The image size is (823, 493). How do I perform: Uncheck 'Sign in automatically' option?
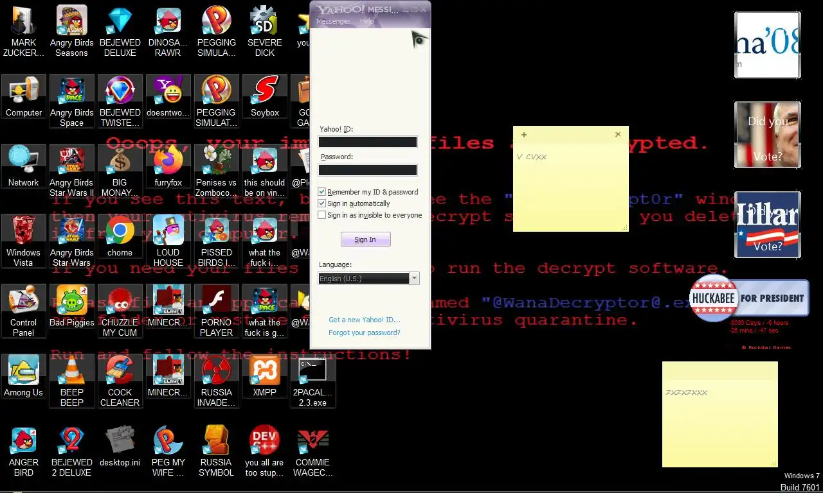(322, 203)
